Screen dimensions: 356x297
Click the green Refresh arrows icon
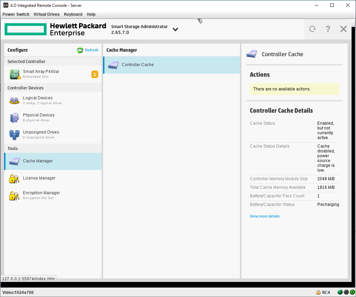[x=80, y=50]
